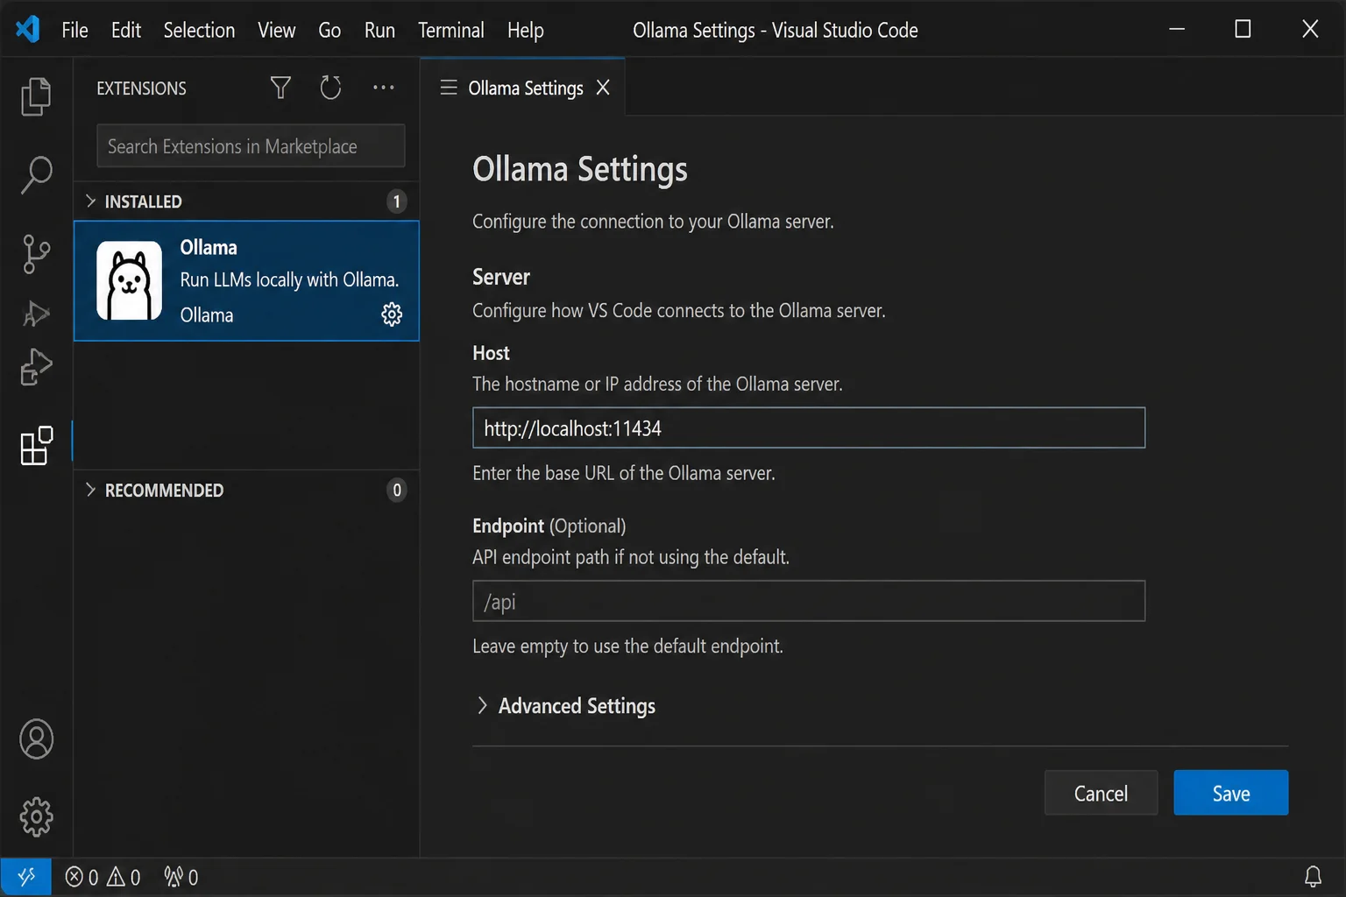Click the Host URL input field

pos(808,427)
